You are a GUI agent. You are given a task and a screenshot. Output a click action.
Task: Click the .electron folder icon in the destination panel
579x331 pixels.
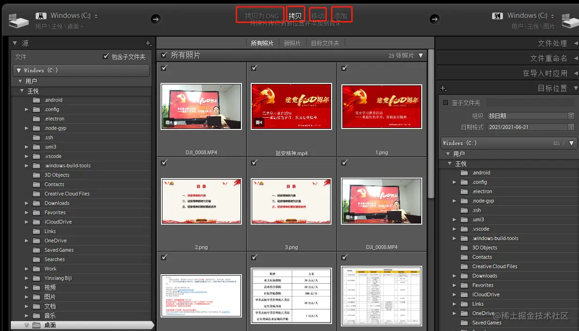[464, 191]
